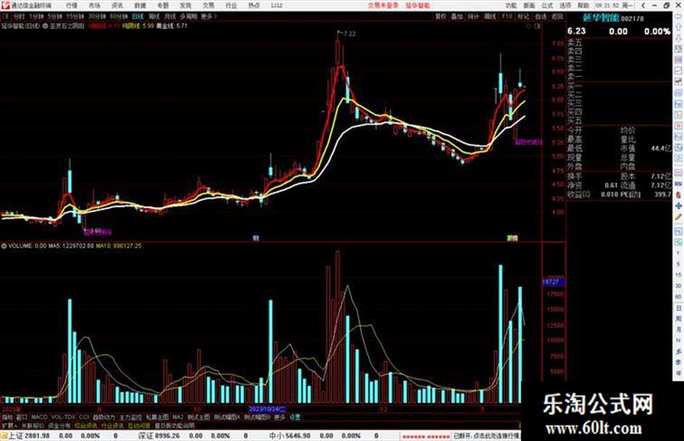Open the 发现 menu

185,5
